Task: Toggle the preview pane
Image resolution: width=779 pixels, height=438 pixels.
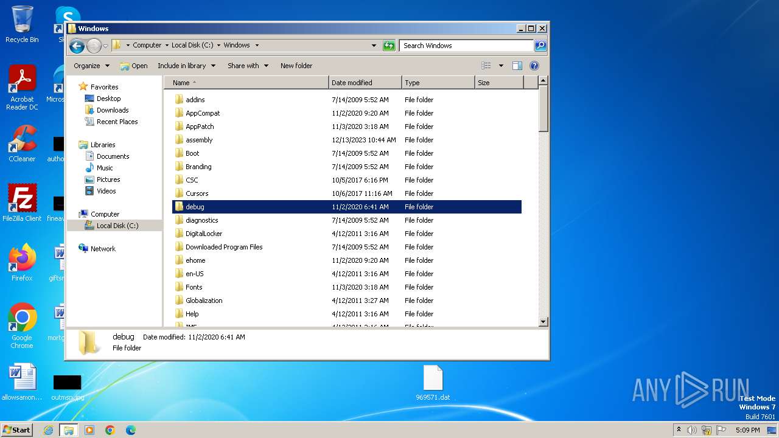Action: (x=517, y=66)
